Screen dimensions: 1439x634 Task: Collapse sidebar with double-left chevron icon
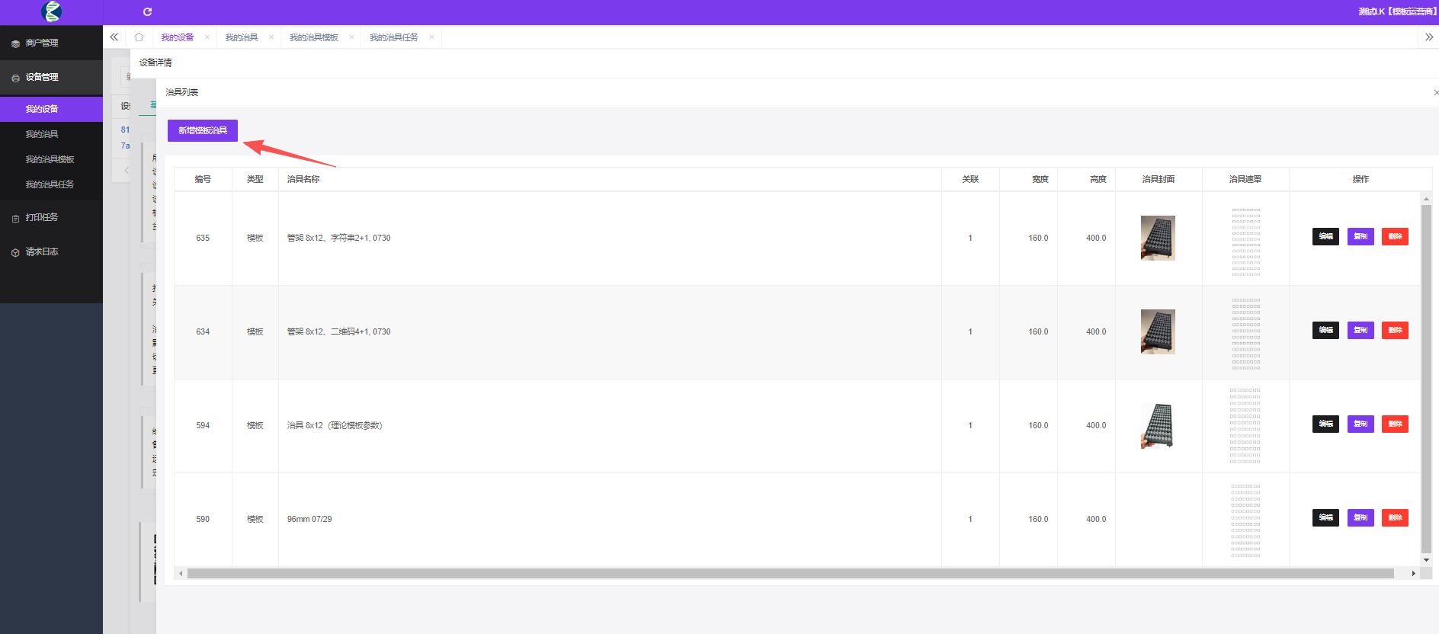pos(114,37)
